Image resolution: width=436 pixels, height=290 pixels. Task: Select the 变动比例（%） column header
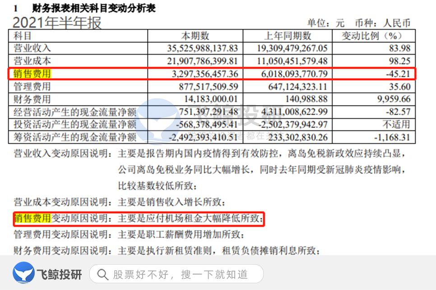pyautogui.click(x=372, y=36)
